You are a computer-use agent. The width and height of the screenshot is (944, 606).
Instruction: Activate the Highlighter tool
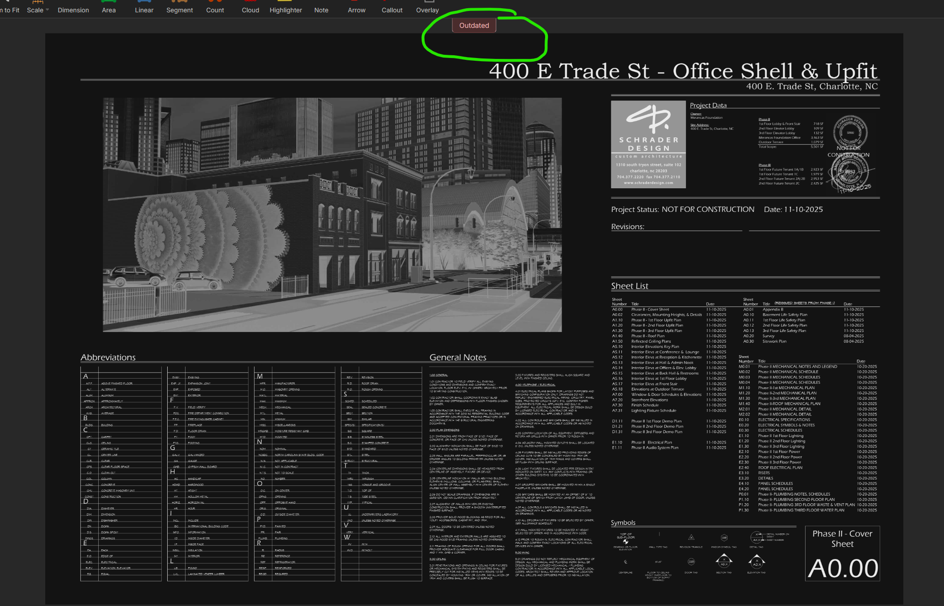pos(286,10)
